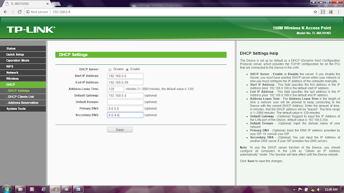Select the Disable DHCP Server radio button
344x193 pixels.
110,70
